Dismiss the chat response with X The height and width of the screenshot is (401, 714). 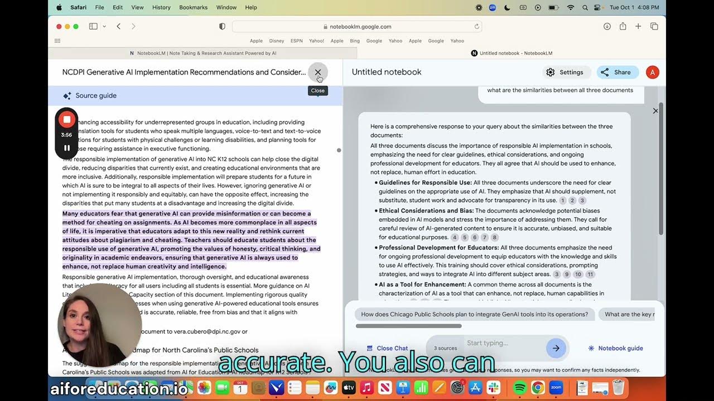click(655, 111)
